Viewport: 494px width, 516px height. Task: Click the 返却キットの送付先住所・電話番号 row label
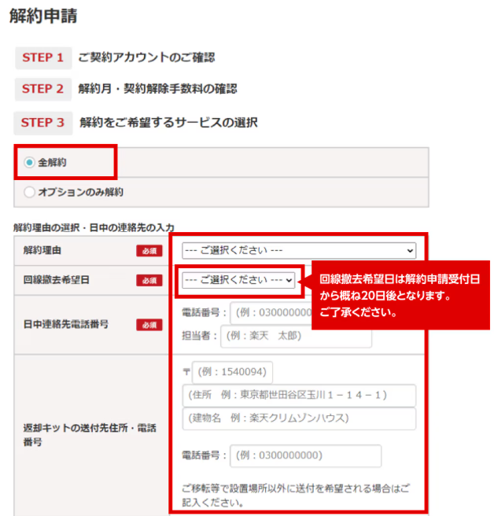pos(90,435)
